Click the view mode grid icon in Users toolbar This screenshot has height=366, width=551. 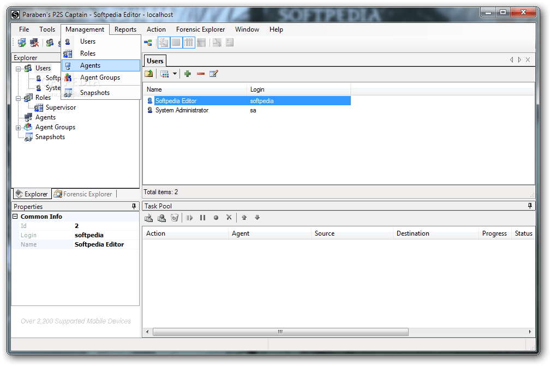click(x=164, y=74)
